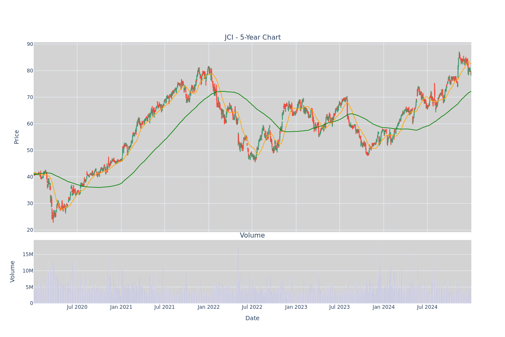Image resolution: width=505 pixels, height=337 pixels.
Task: Click the Jan 2021 date tick
Action: (121, 307)
